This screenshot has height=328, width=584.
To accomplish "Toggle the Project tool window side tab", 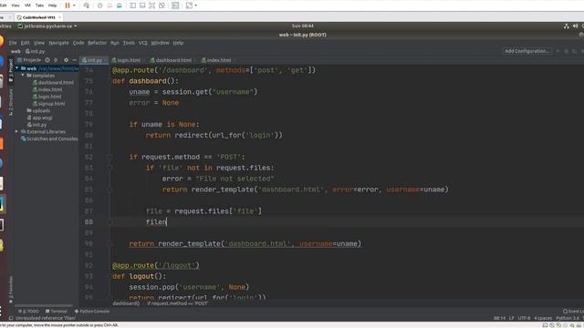I will [11, 70].
